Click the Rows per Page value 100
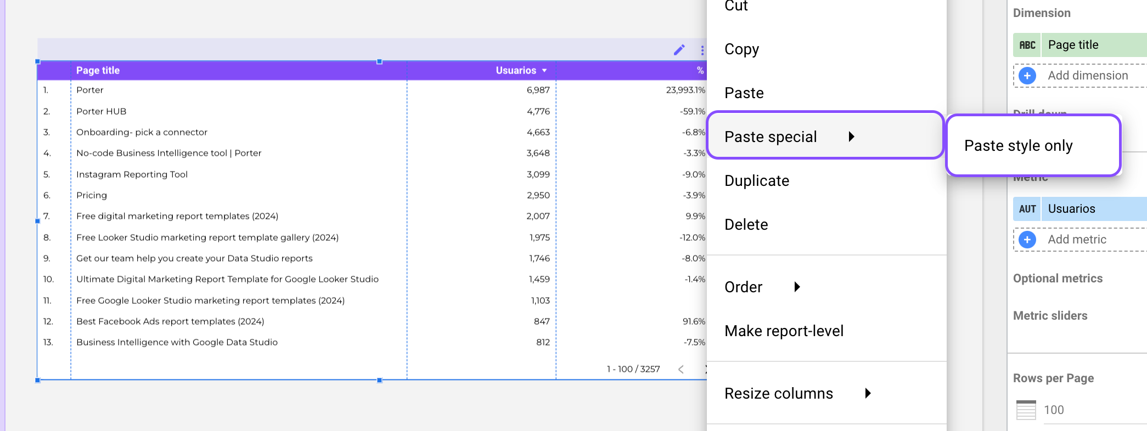The width and height of the screenshot is (1147, 431). pyautogui.click(x=1054, y=410)
